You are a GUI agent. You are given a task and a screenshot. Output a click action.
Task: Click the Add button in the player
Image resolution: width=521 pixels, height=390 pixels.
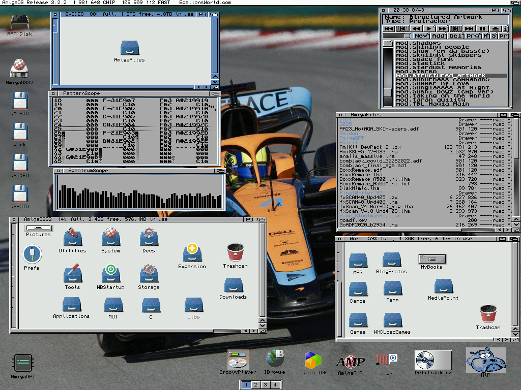tap(439, 36)
